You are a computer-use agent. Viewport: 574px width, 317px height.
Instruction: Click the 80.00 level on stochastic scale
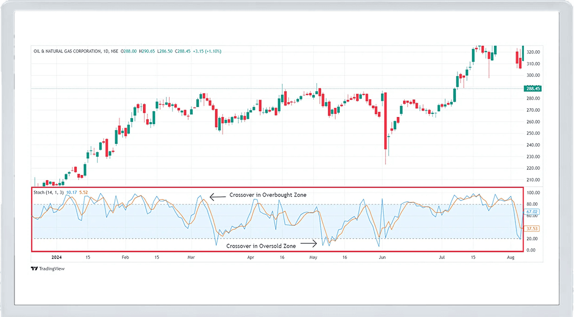[x=533, y=204]
